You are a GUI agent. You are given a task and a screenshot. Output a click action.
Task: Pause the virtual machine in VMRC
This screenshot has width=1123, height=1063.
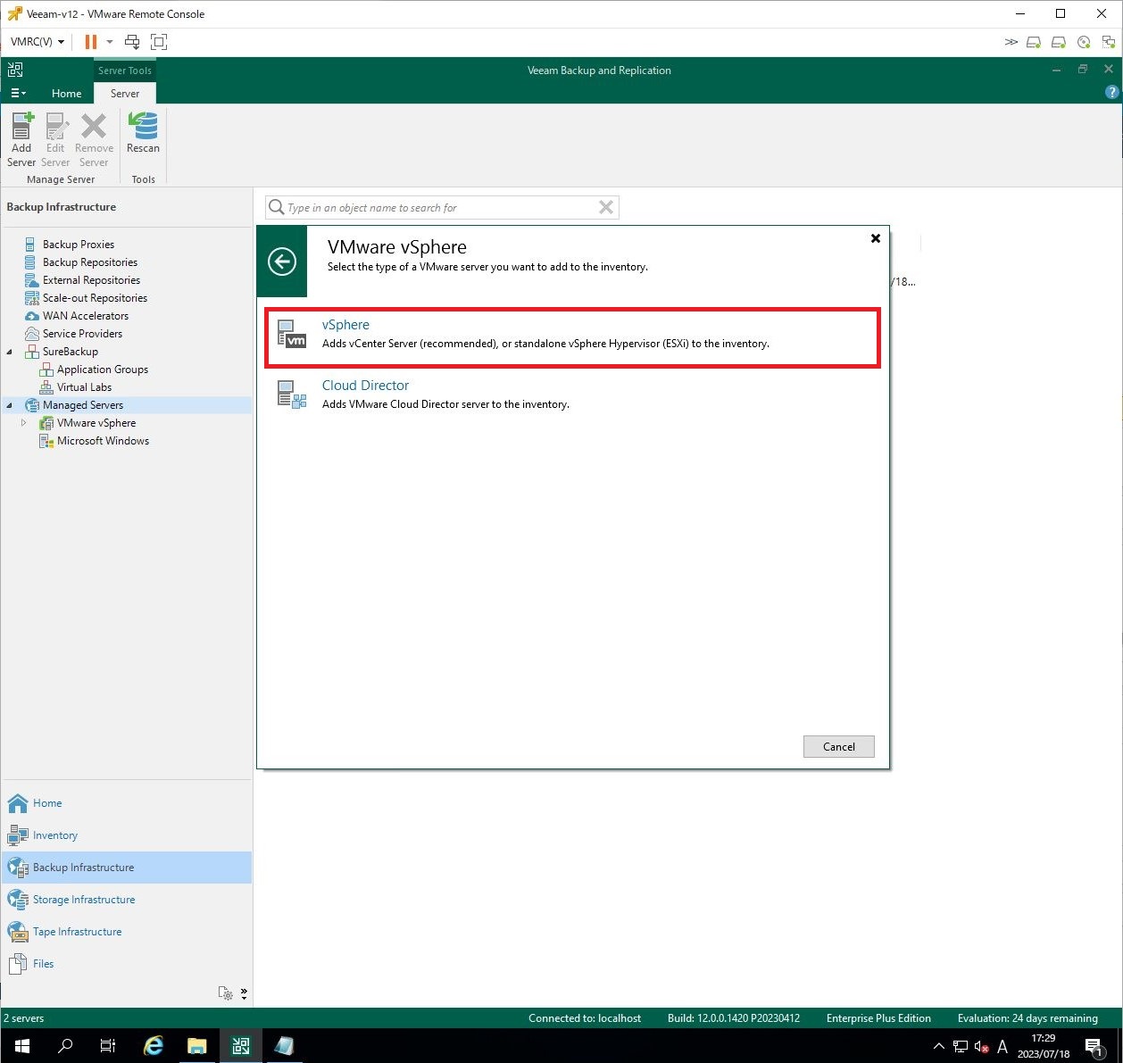click(x=91, y=42)
